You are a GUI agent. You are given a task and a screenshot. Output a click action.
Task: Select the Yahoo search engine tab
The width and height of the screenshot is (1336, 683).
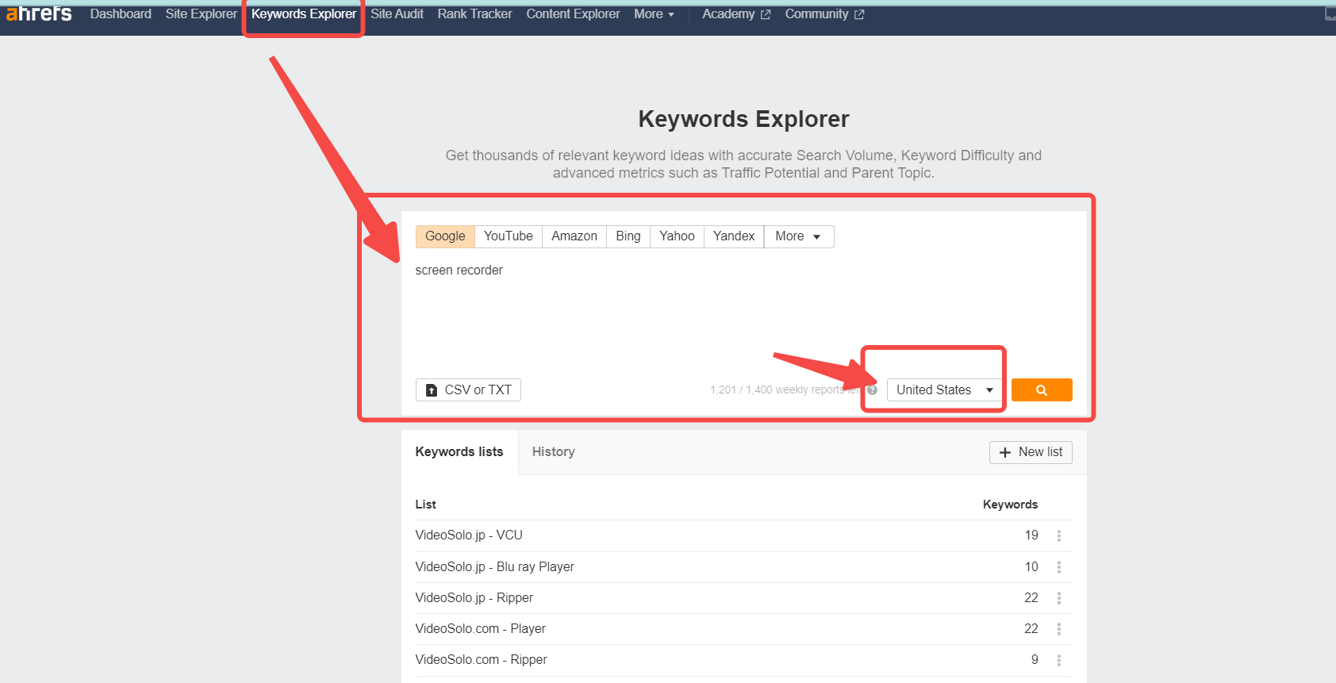[x=677, y=236]
